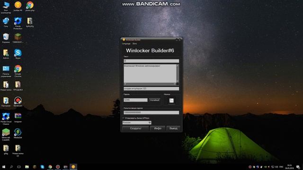Screen dimensions: 303x170
Task: Click the Создать! button
Action: pyautogui.click(x=135, y=128)
